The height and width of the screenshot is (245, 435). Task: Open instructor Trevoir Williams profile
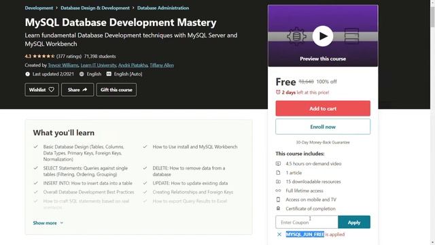pos(63,65)
